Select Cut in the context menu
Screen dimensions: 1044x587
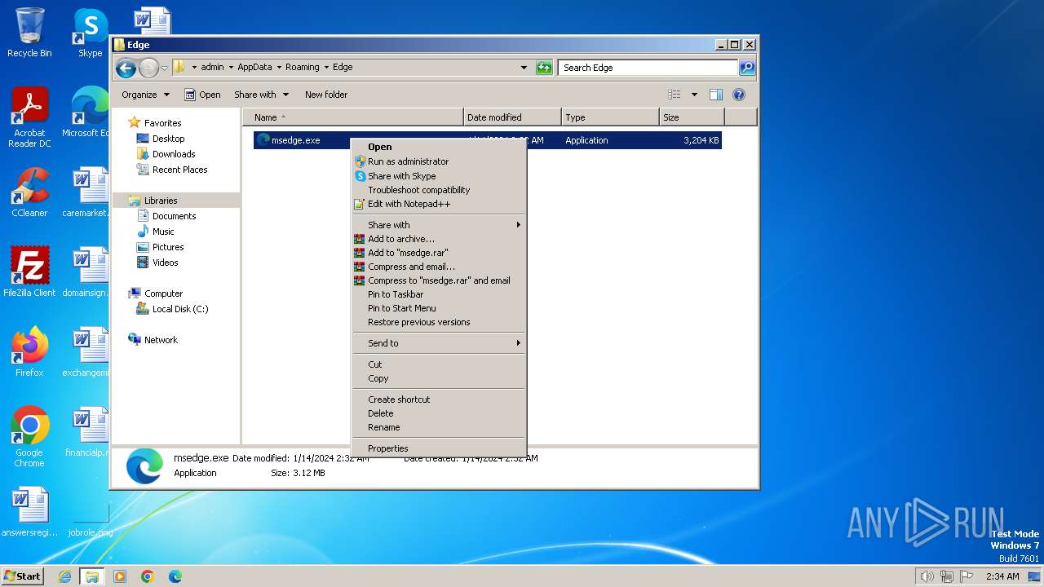439,364
